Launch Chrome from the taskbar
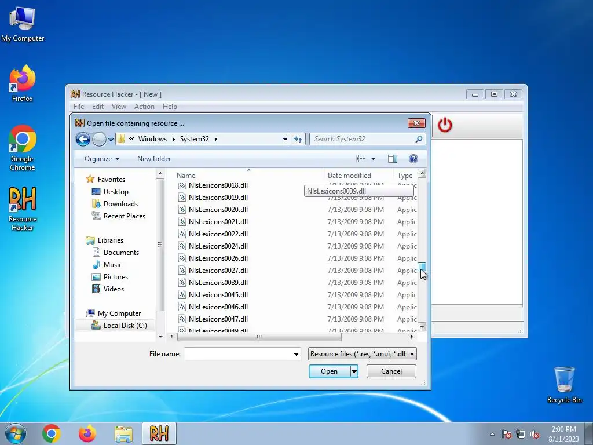This screenshot has height=445, width=593. tap(52, 433)
